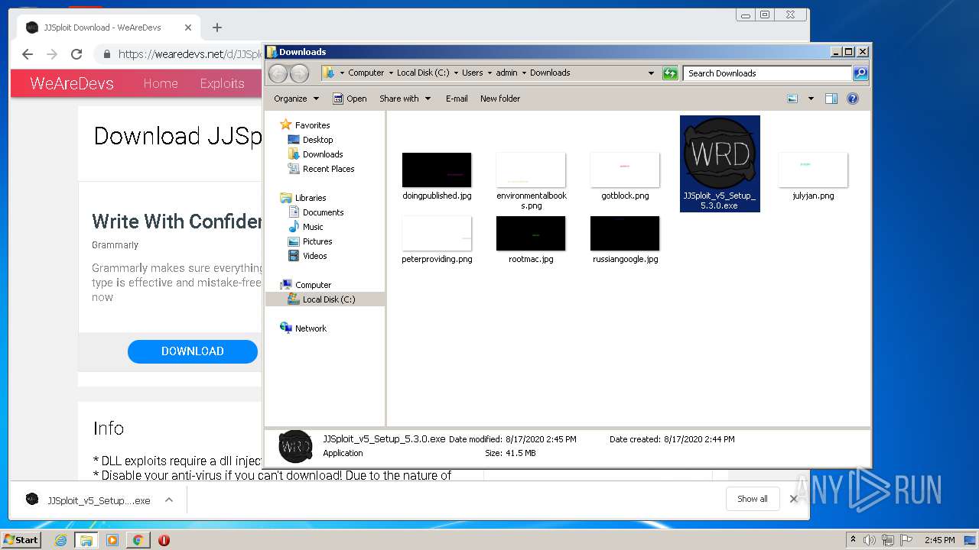Click Chrome icon in taskbar
This screenshot has height=550, width=979.
pos(138,540)
